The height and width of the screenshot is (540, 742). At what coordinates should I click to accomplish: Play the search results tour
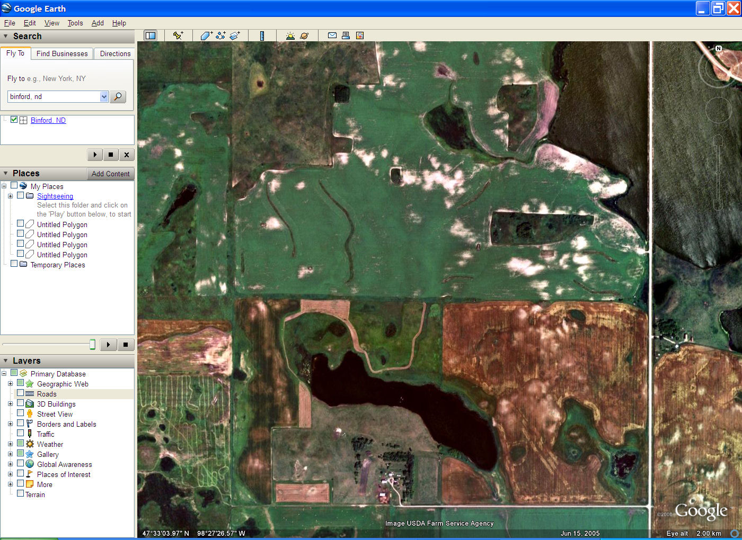click(95, 155)
